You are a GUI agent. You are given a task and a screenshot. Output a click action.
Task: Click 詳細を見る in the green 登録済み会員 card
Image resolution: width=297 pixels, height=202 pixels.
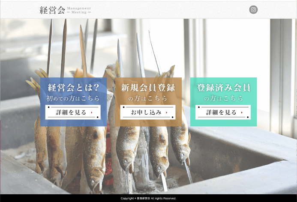click(x=223, y=112)
